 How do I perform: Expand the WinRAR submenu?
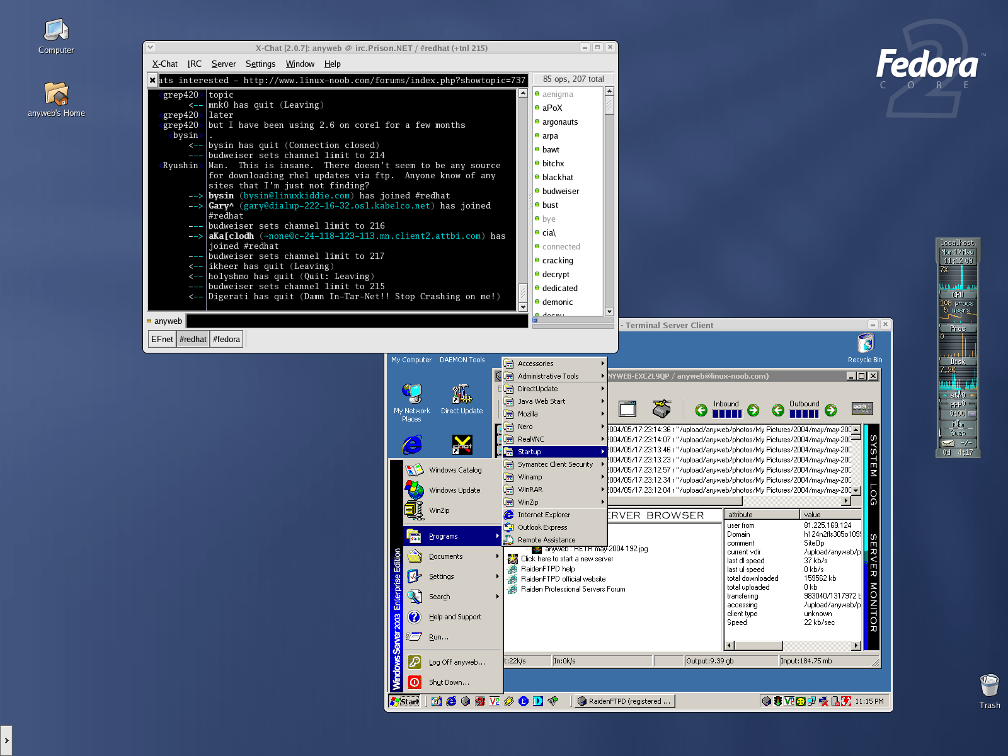pos(554,490)
